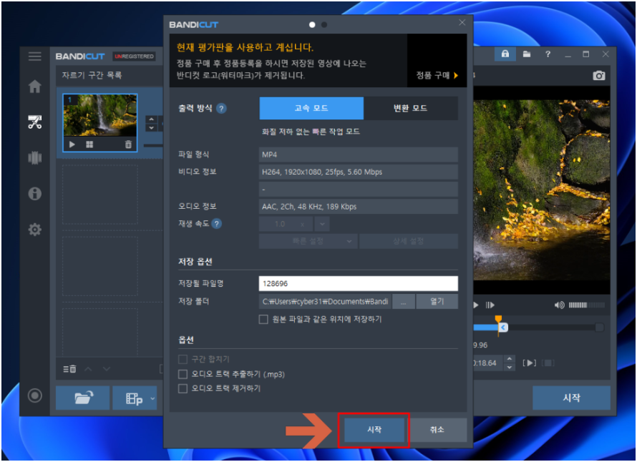Screen dimensions: 637x462
Task: Open the output folder icon in title bar
Action: click(x=527, y=54)
